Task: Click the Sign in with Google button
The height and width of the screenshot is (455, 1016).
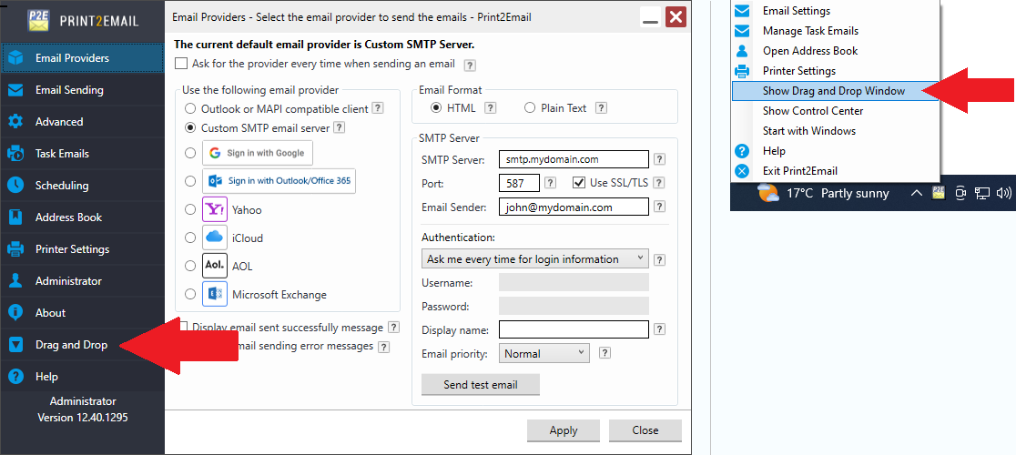Action: pos(258,153)
